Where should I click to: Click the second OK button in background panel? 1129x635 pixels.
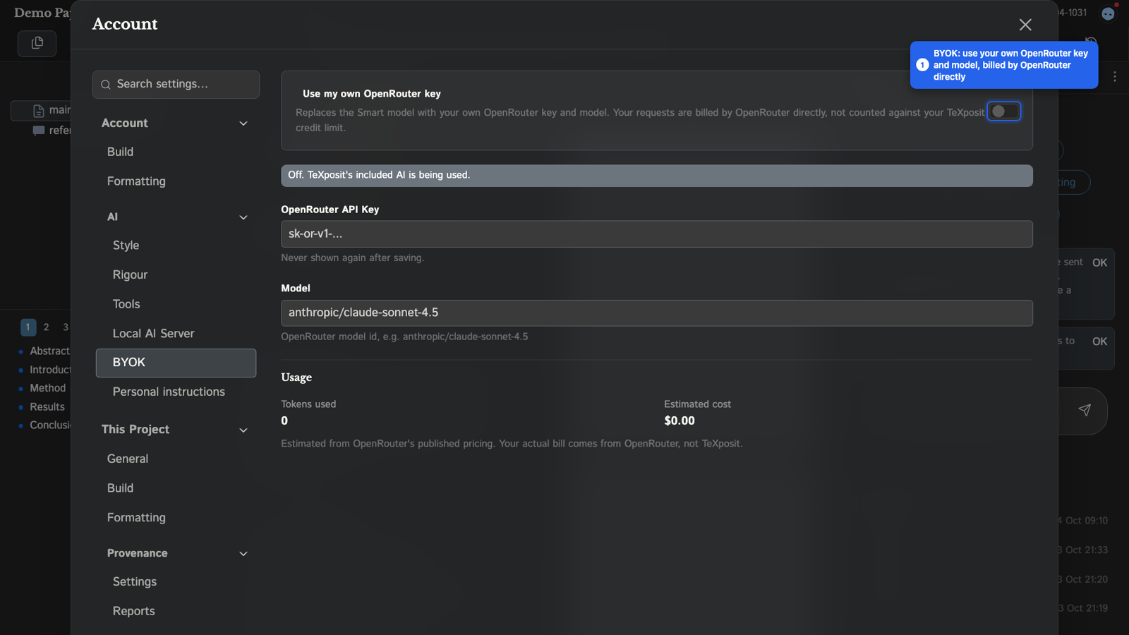(1099, 341)
